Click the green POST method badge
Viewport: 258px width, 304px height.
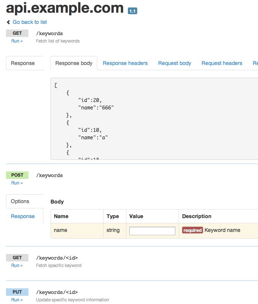tap(17, 175)
